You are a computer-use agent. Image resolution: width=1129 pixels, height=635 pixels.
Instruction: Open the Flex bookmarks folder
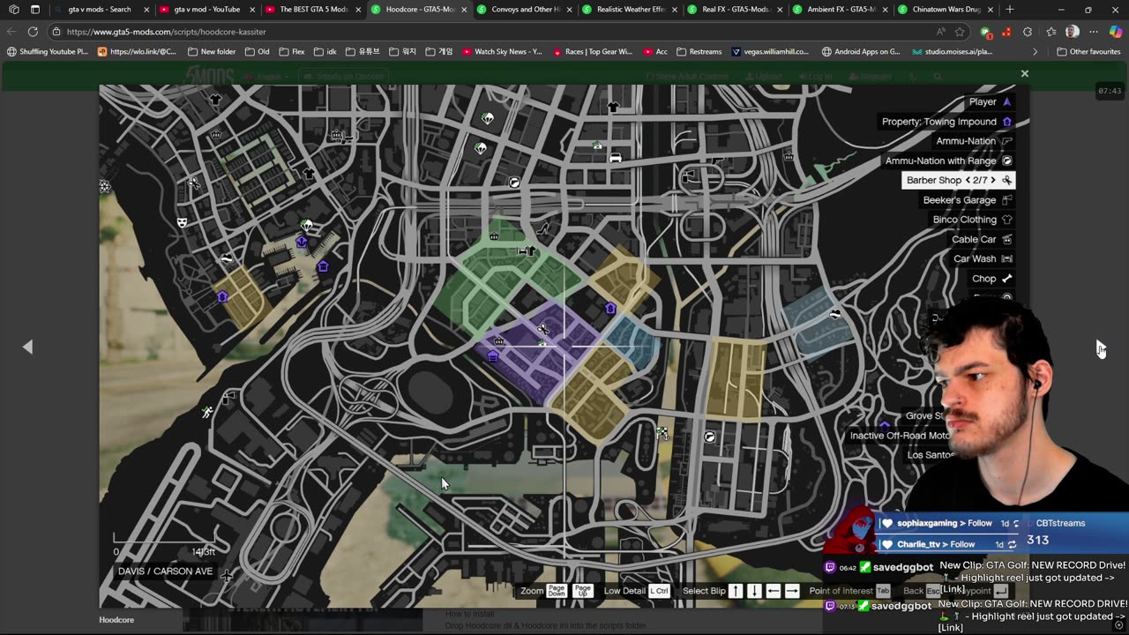[290, 52]
